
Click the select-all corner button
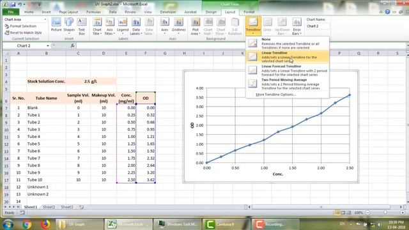point(6,53)
